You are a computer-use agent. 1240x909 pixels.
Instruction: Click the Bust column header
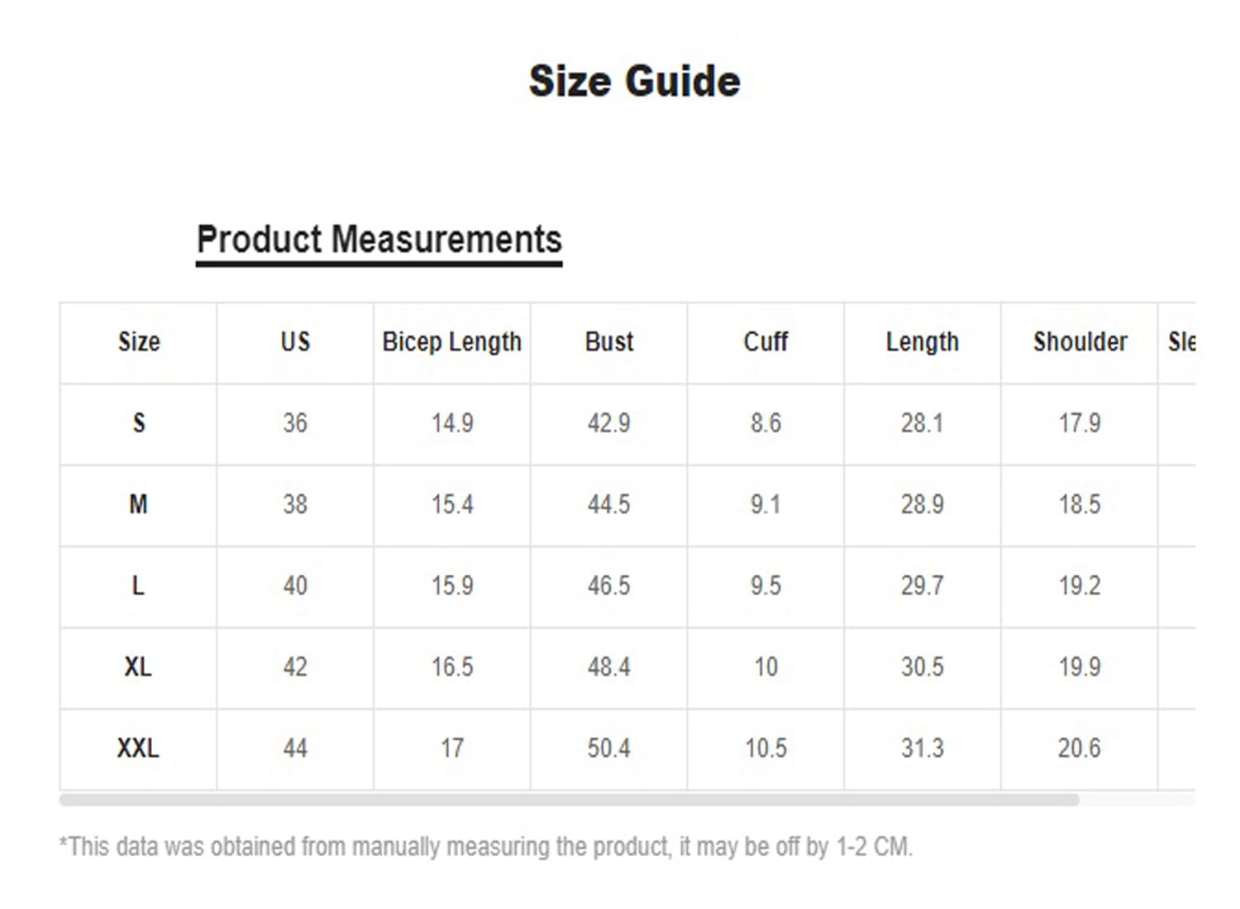pyautogui.click(x=608, y=342)
